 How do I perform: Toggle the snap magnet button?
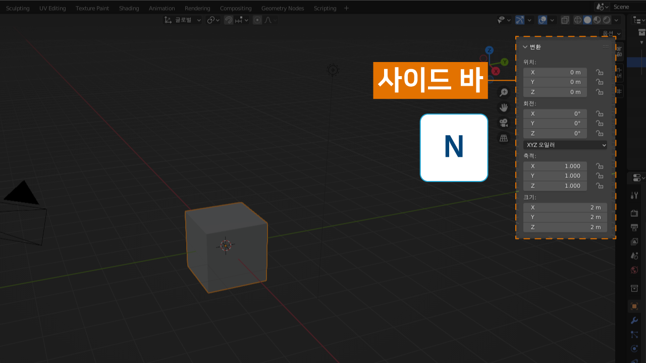[229, 20]
